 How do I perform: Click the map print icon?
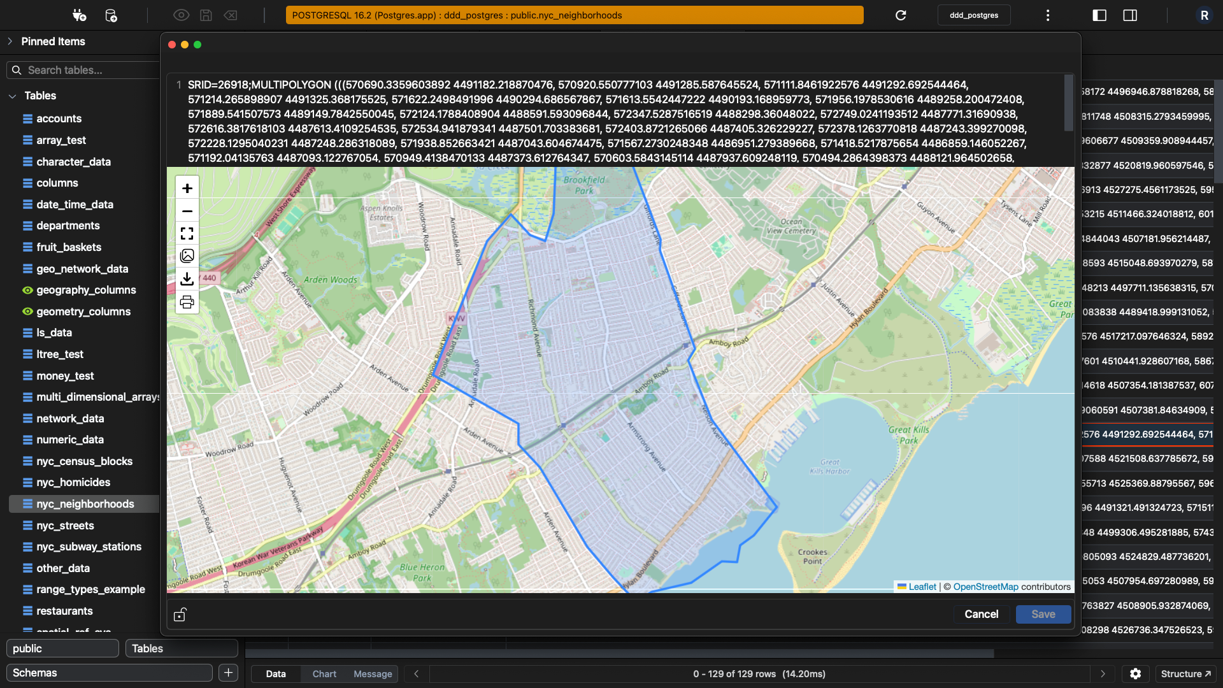click(x=187, y=302)
